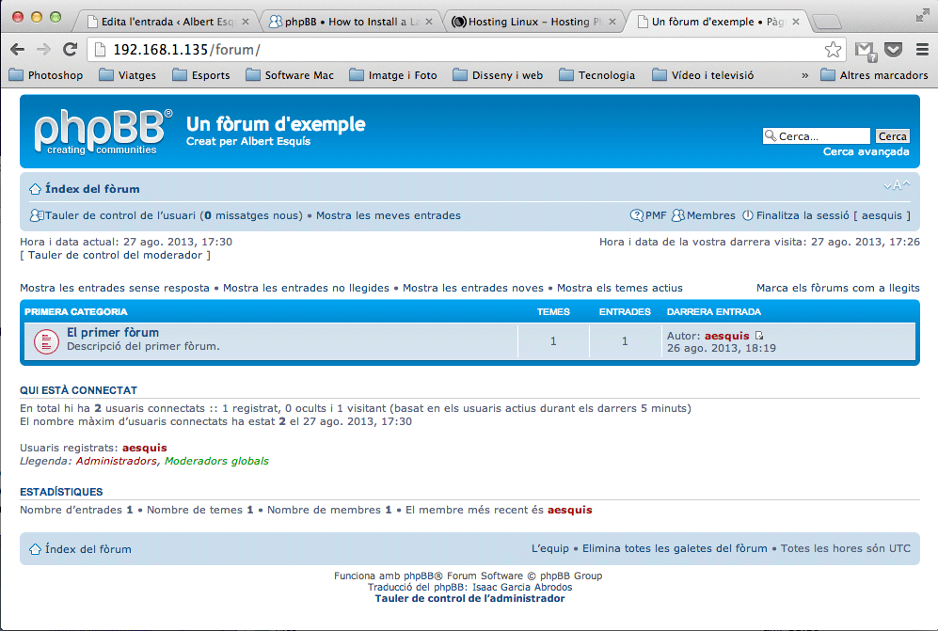Click the Isaac Garcia Abrodos translator link
This screenshot has height=631, width=938.
point(522,587)
